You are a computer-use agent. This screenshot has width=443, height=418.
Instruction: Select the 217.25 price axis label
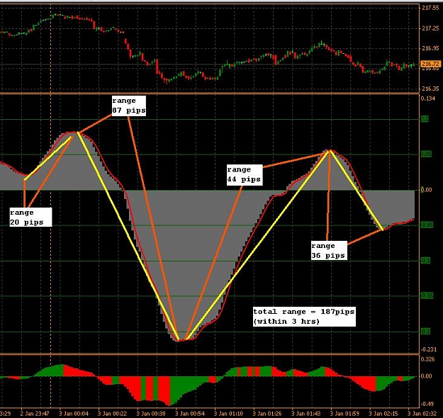430,28
